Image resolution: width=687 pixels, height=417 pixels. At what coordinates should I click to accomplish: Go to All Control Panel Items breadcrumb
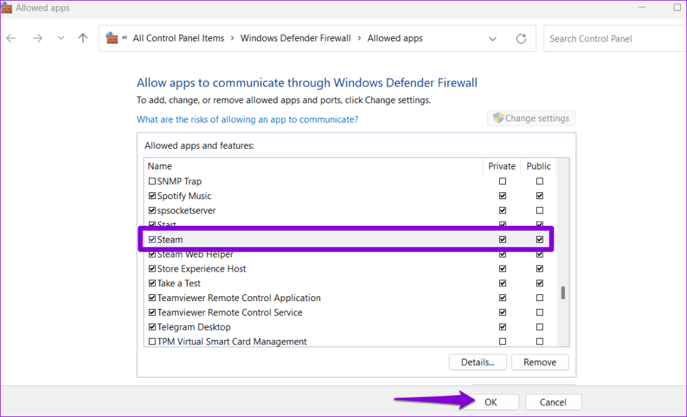click(x=178, y=38)
